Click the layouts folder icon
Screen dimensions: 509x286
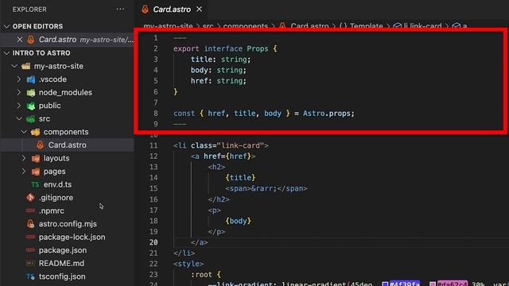coord(36,158)
